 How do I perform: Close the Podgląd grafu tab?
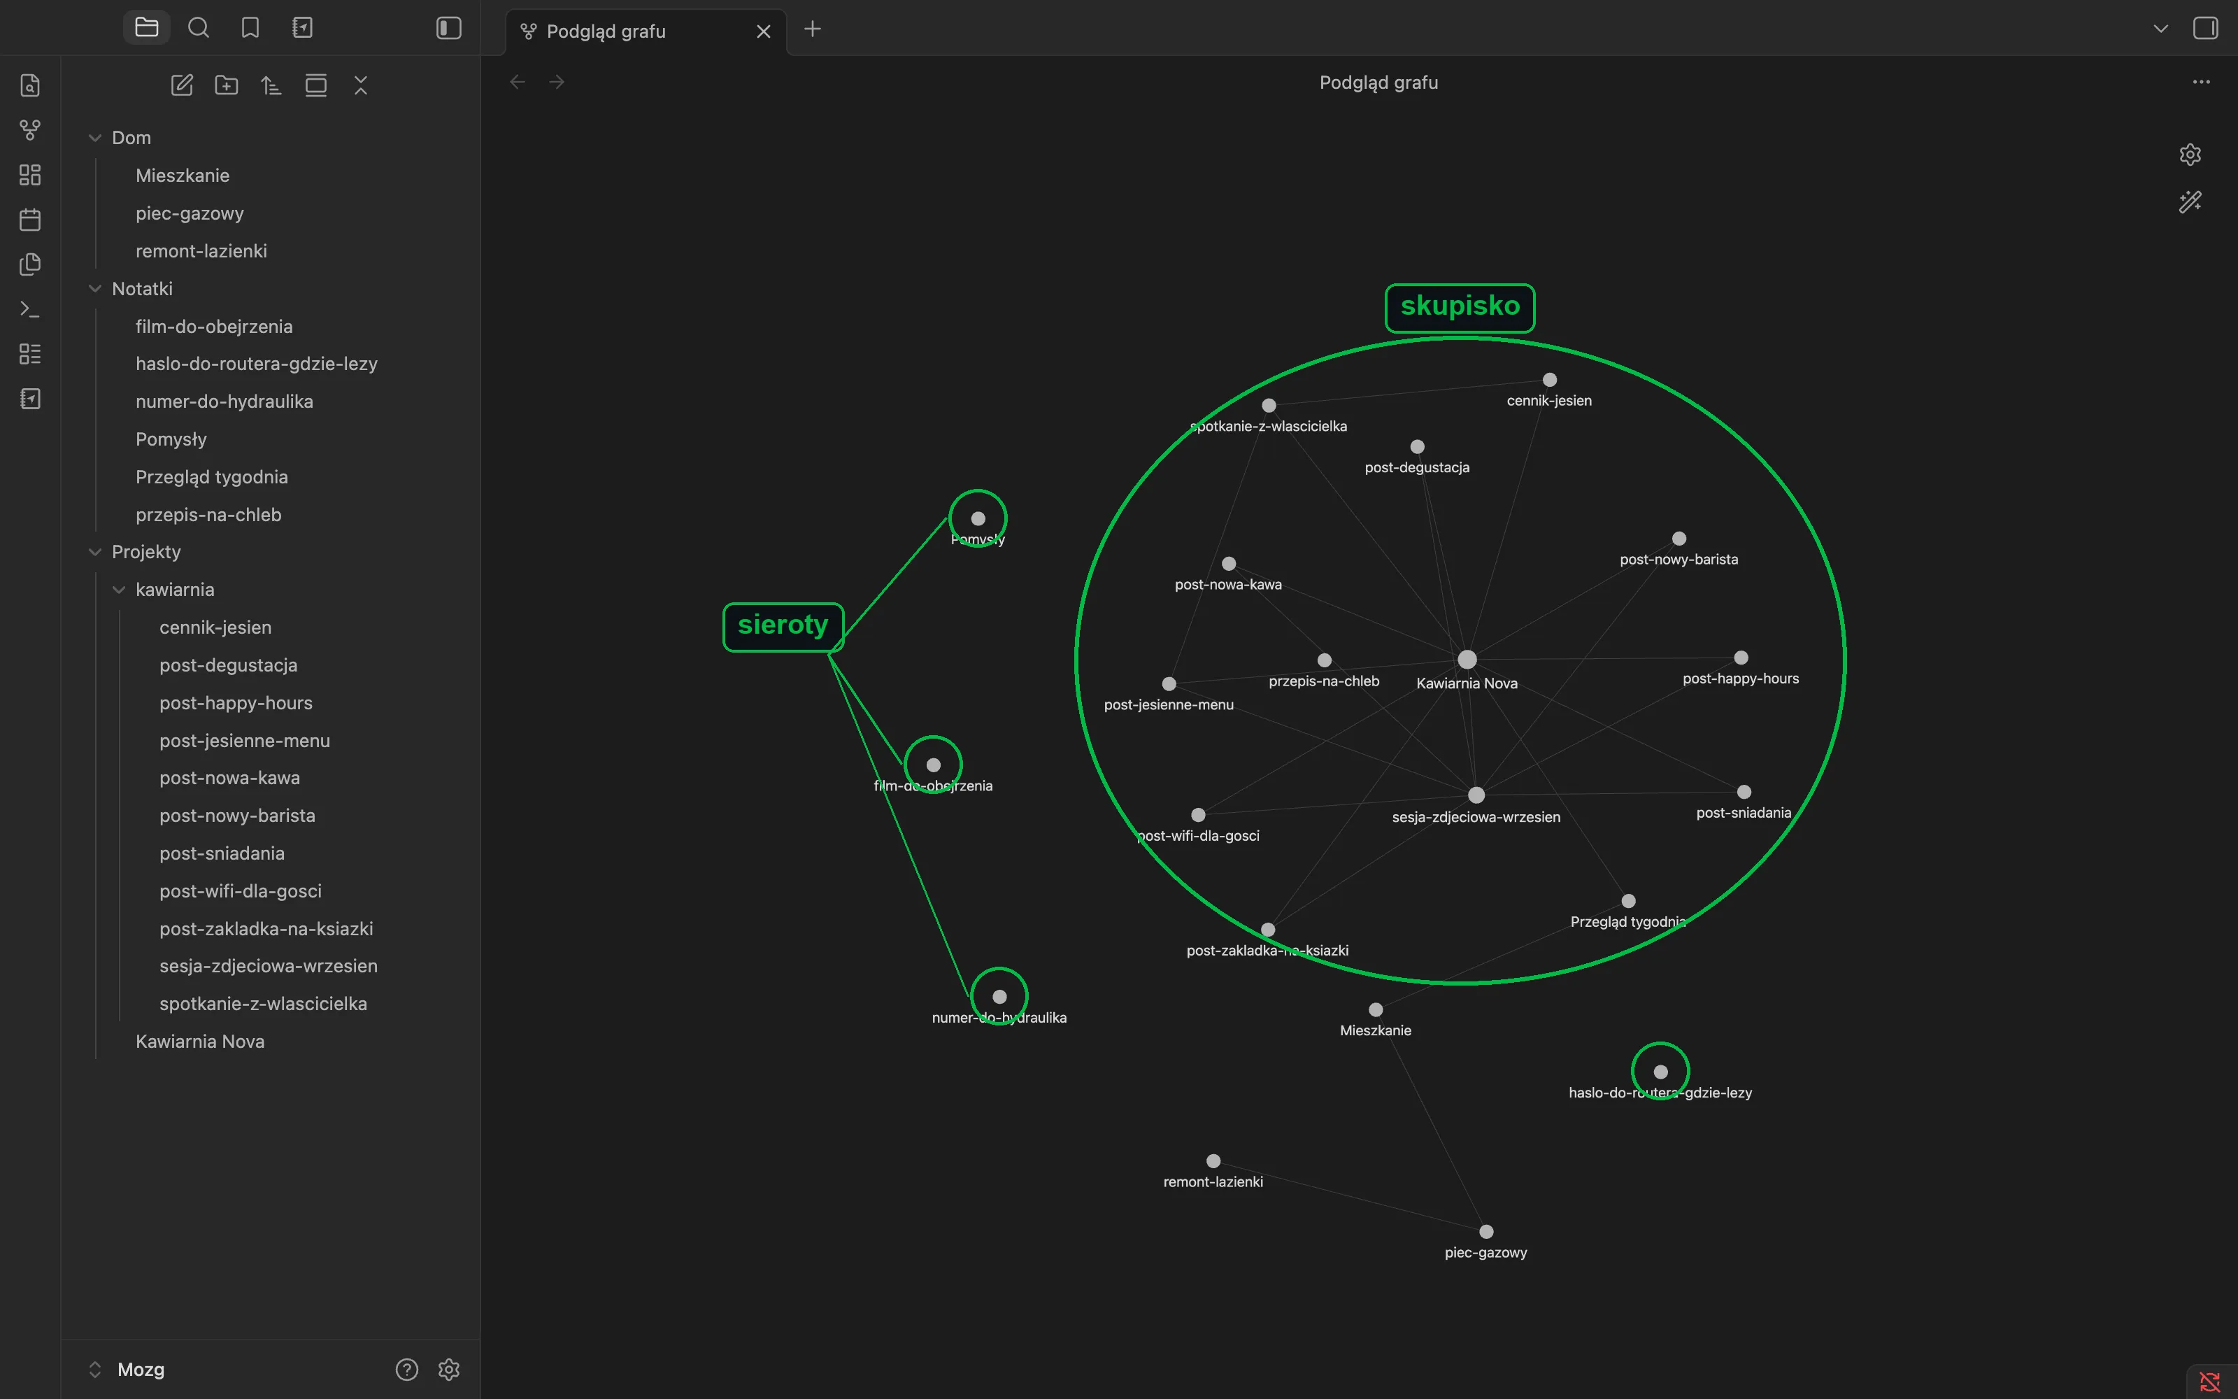point(763,31)
